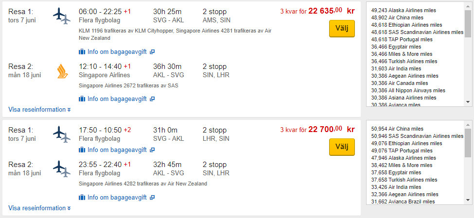The width and height of the screenshot is (474, 218).
Task: Select the Välj button for 22 635 kr
Action: (x=342, y=29)
